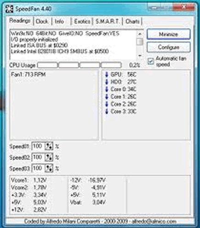The height and width of the screenshot is (228, 200).
Task: Click the +3.3V 3.34V voltage reading
Action: coord(29,195)
